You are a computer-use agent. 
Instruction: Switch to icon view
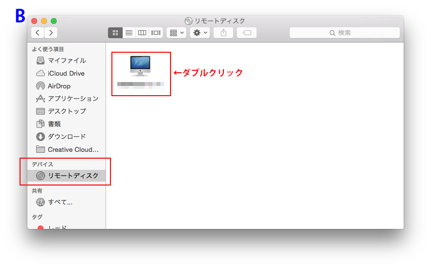click(x=115, y=33)
